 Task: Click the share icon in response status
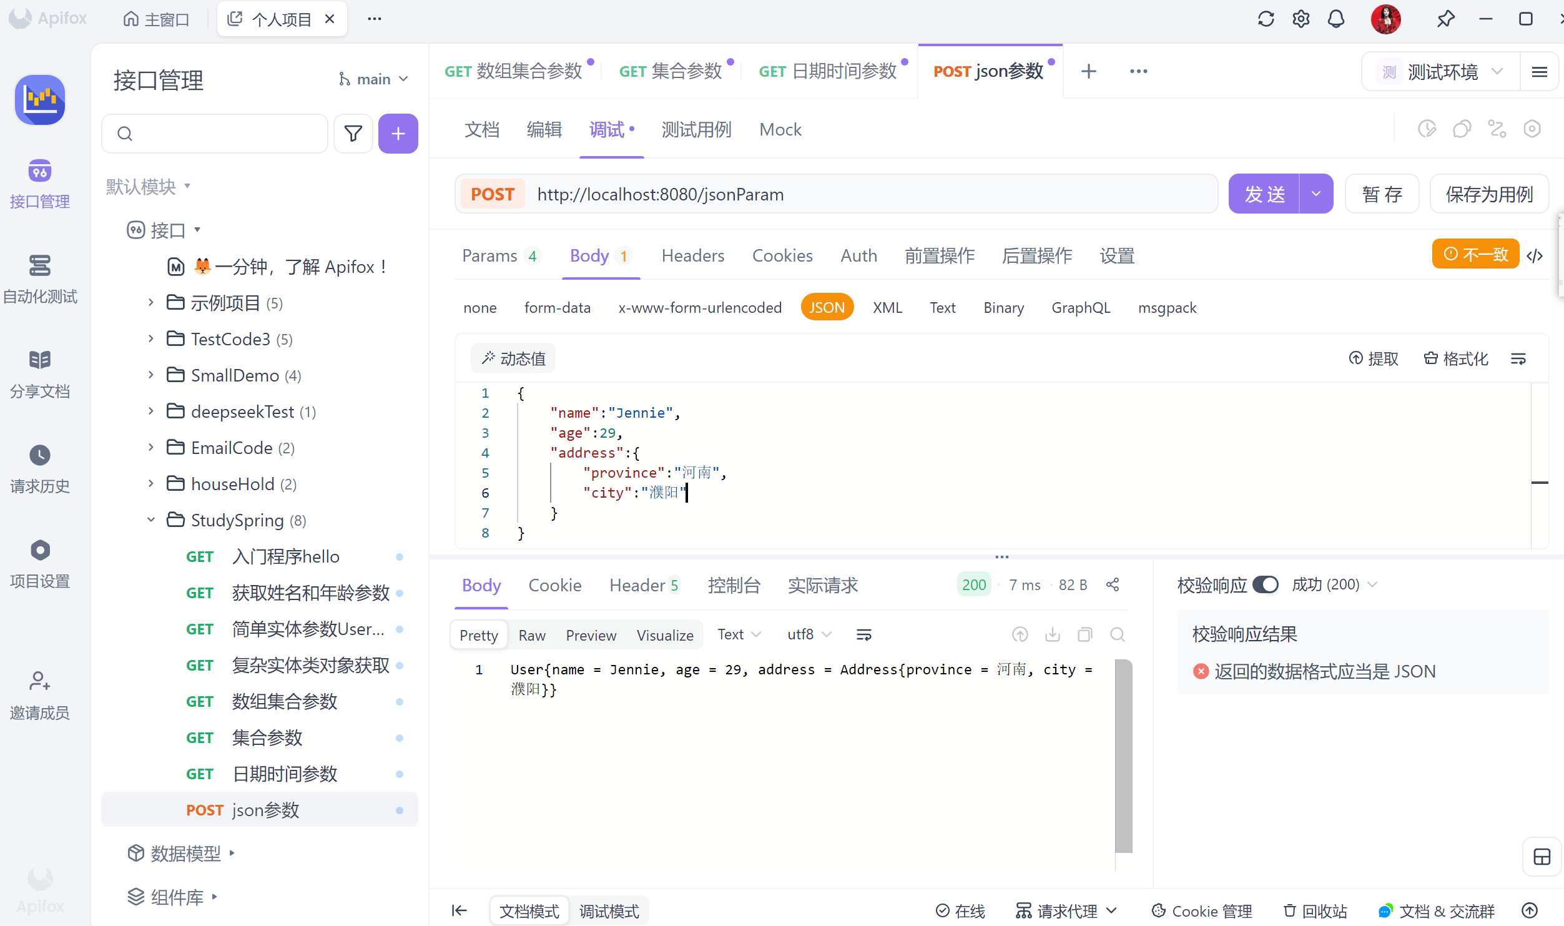[x=1113, y=585]
